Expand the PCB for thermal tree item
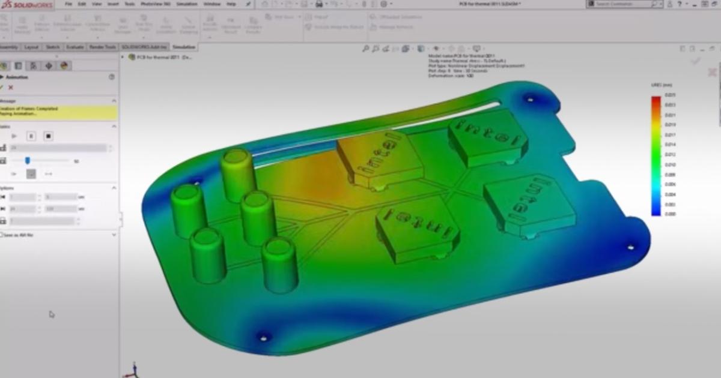This screenshot has height=378, width=721. click(x=123, y=57)
